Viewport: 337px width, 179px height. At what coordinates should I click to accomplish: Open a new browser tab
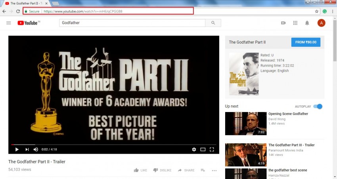(x=55, y=4)
